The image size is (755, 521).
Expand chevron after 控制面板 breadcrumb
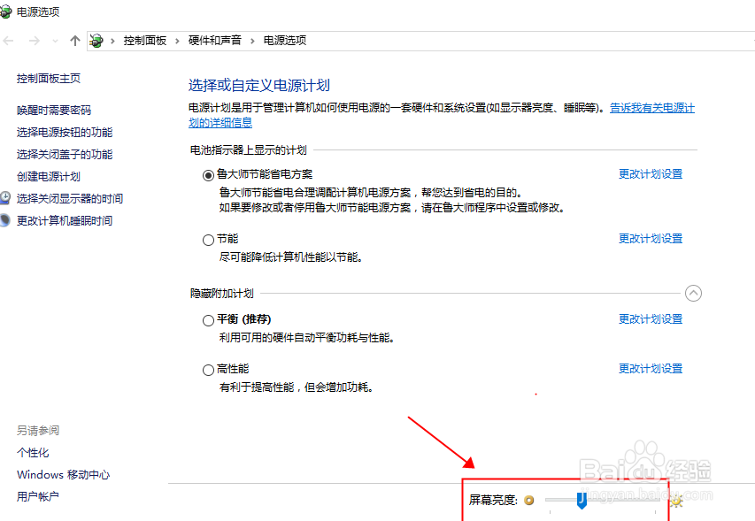(x=177, y=41)
